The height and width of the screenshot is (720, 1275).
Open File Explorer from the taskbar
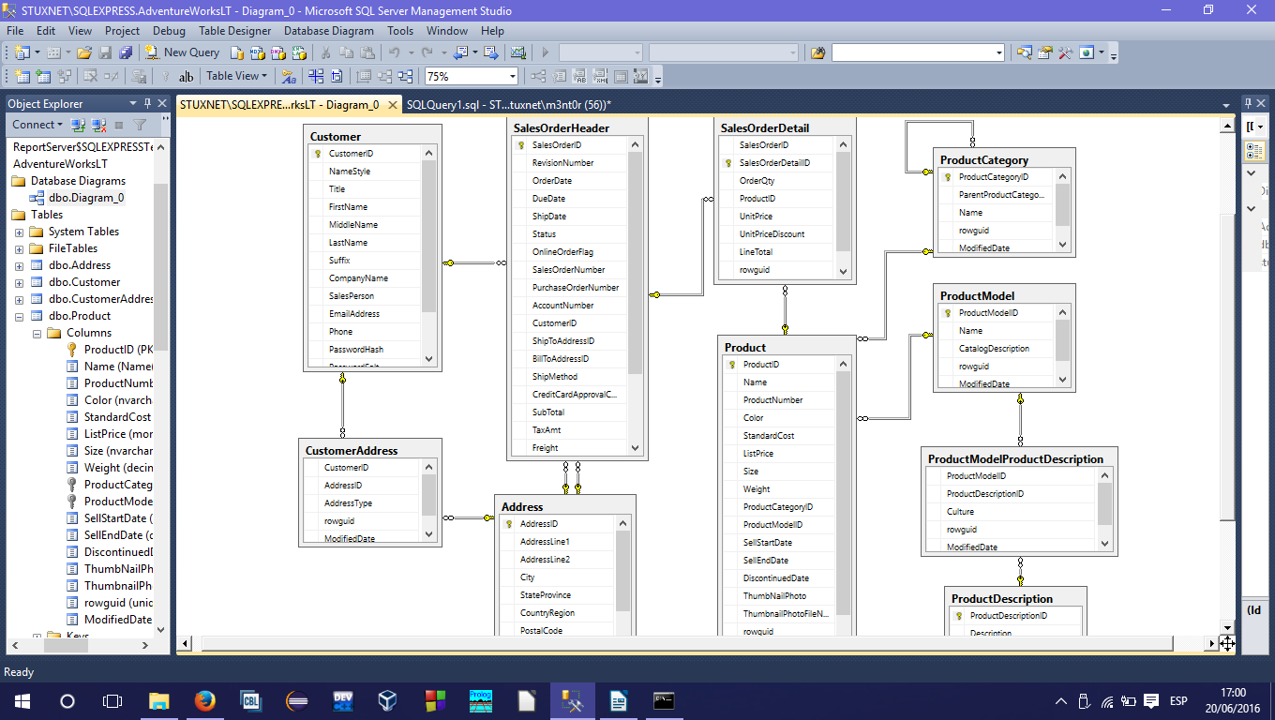pos(159,700)
